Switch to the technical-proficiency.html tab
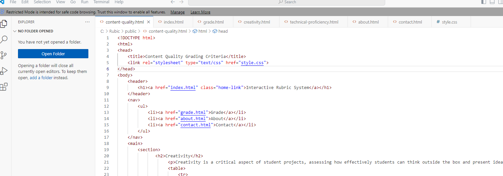The image size is (503, 176). click(x=314, y=22)
